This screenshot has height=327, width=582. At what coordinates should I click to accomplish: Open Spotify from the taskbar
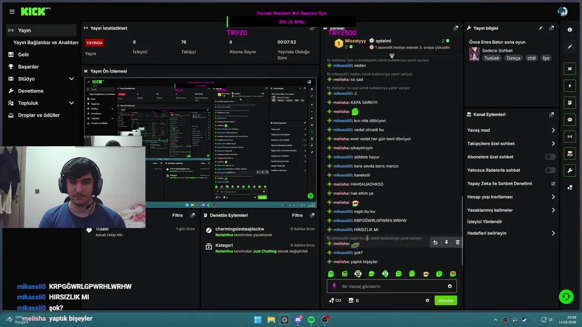coord(311,320)
